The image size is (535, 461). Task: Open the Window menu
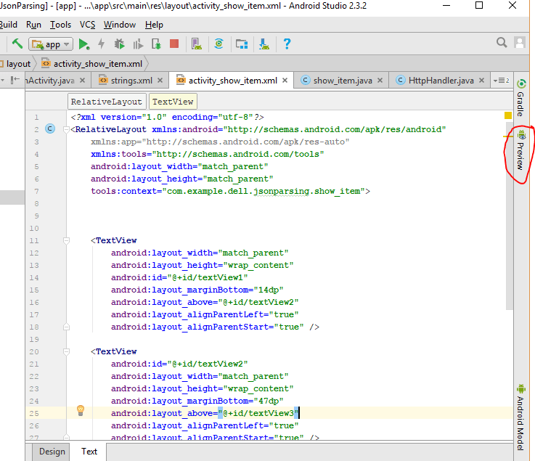(x=120, y=25)
